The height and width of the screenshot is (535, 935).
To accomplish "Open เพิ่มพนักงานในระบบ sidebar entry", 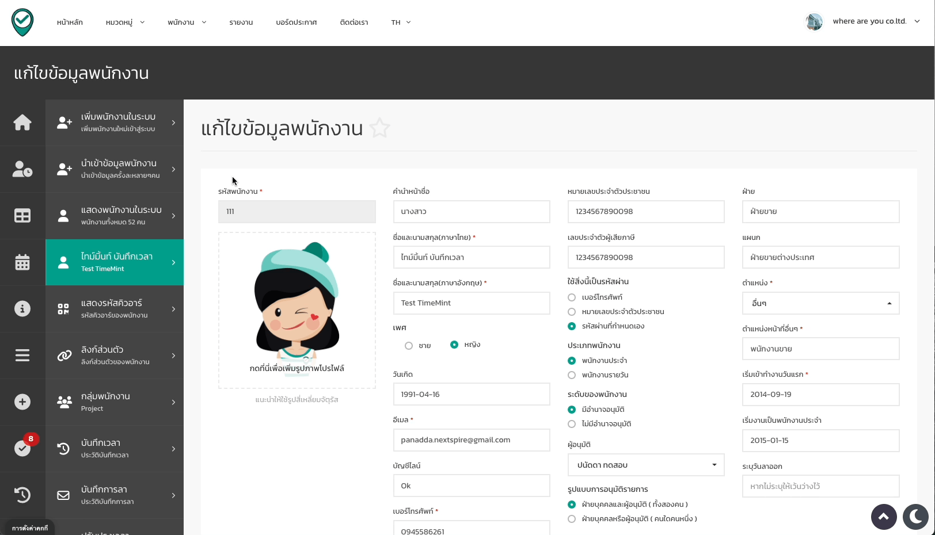I will tap(115, 123).
